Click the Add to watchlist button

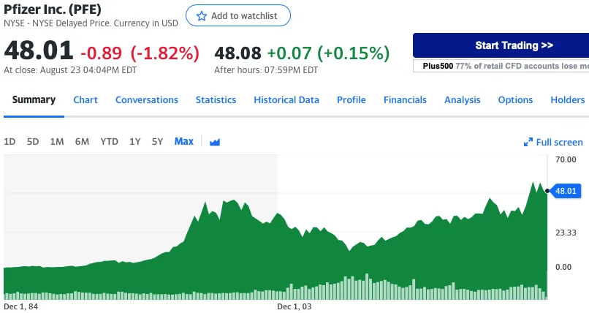pos(237,15)
